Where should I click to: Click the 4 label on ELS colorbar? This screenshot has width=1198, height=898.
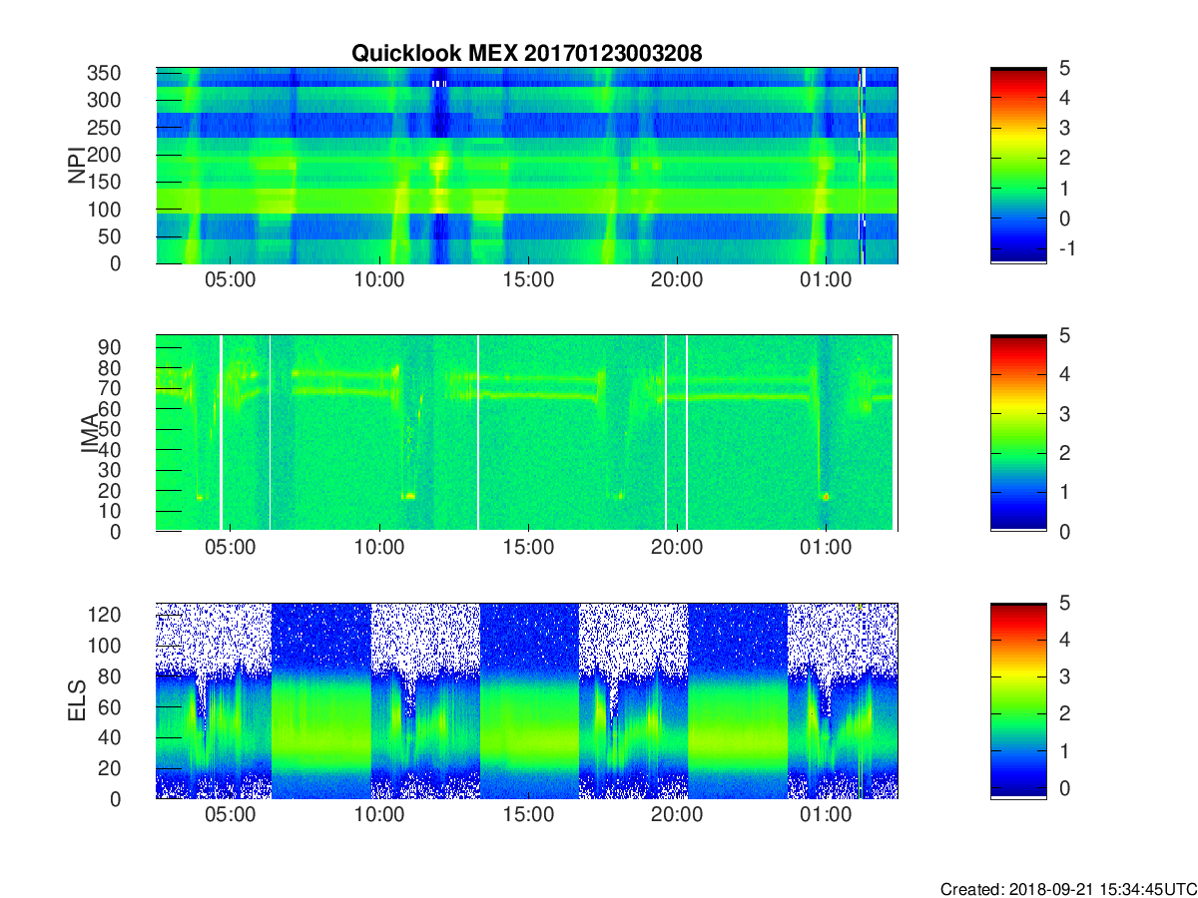click(x=1064, y=640)
